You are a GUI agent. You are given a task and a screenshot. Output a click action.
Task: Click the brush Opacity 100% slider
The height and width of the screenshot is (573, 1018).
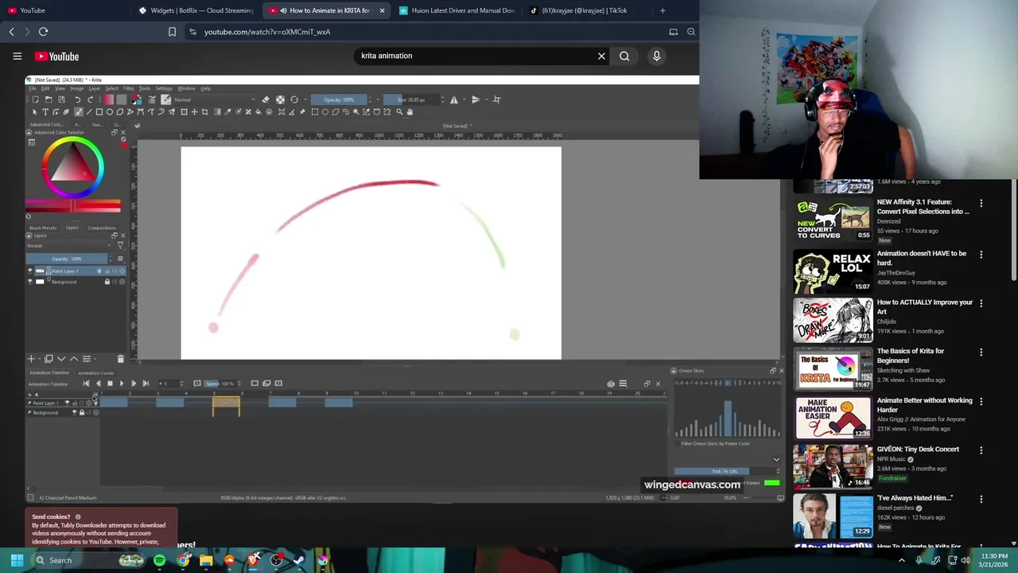tap(339, 99)
